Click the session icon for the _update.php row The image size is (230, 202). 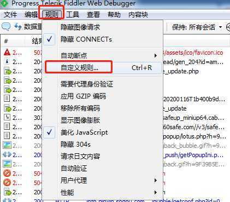(x=8, y=71)
